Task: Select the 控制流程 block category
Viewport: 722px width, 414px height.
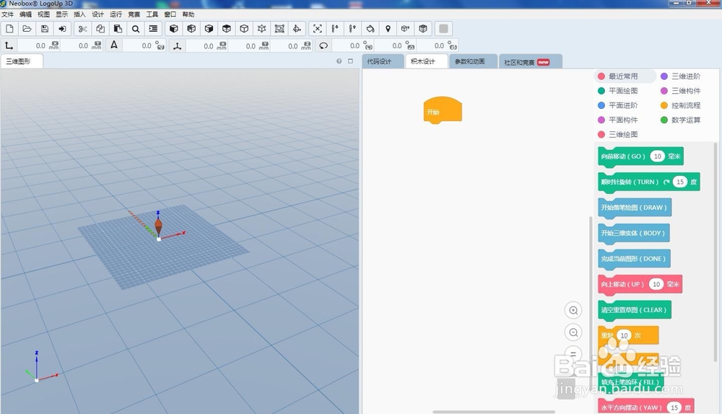Action: pyautogui.click(x=681, y=105)
